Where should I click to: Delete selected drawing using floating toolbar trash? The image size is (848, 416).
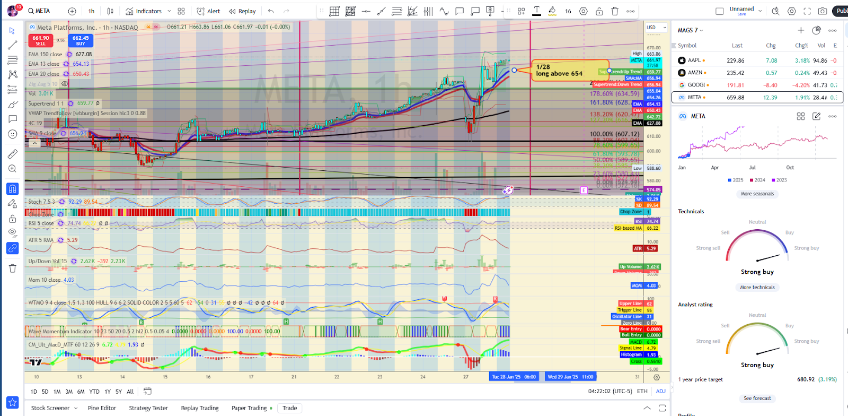(615, 11)
